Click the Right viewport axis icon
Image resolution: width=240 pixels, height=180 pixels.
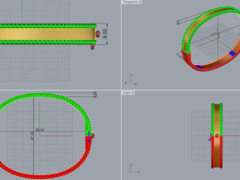134,168
